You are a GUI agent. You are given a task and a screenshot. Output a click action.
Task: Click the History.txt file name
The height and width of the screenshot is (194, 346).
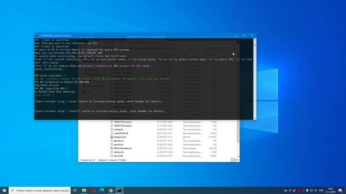coord(119,152)
